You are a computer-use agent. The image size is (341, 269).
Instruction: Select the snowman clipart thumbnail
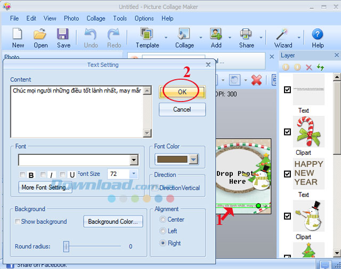(308, 216)
